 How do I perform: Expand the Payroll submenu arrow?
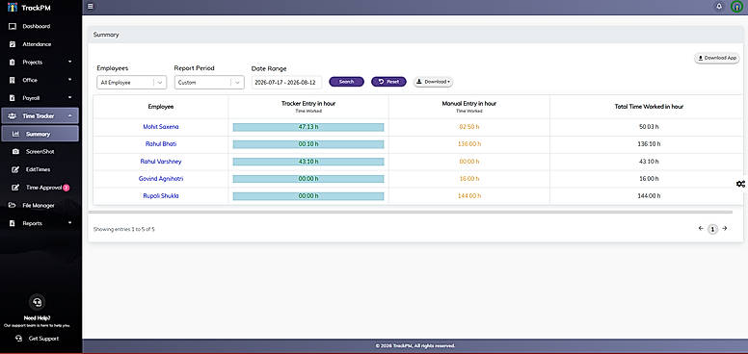(70, 97)
